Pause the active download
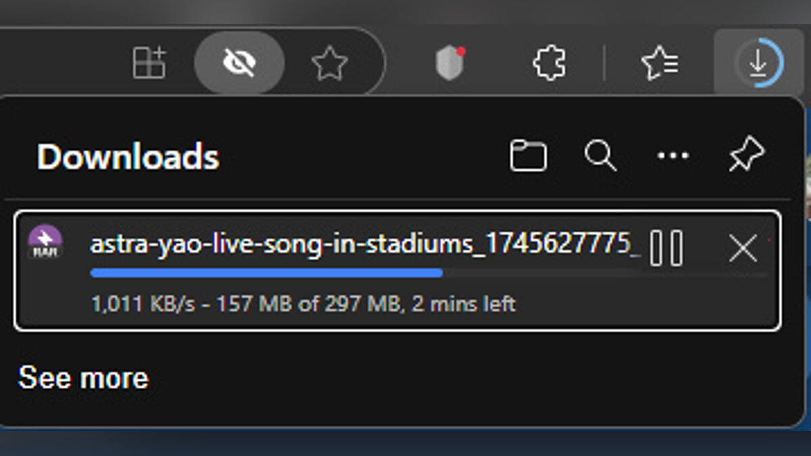 (666, 249)
